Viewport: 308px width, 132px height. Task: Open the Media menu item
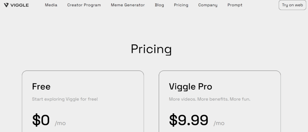click(x=51, y=5)
